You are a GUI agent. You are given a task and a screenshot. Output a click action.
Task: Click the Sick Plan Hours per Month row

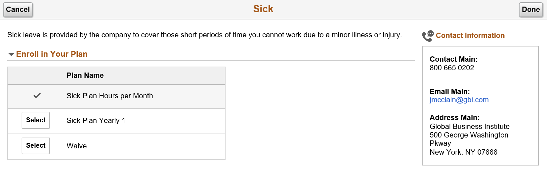[116, 96]
